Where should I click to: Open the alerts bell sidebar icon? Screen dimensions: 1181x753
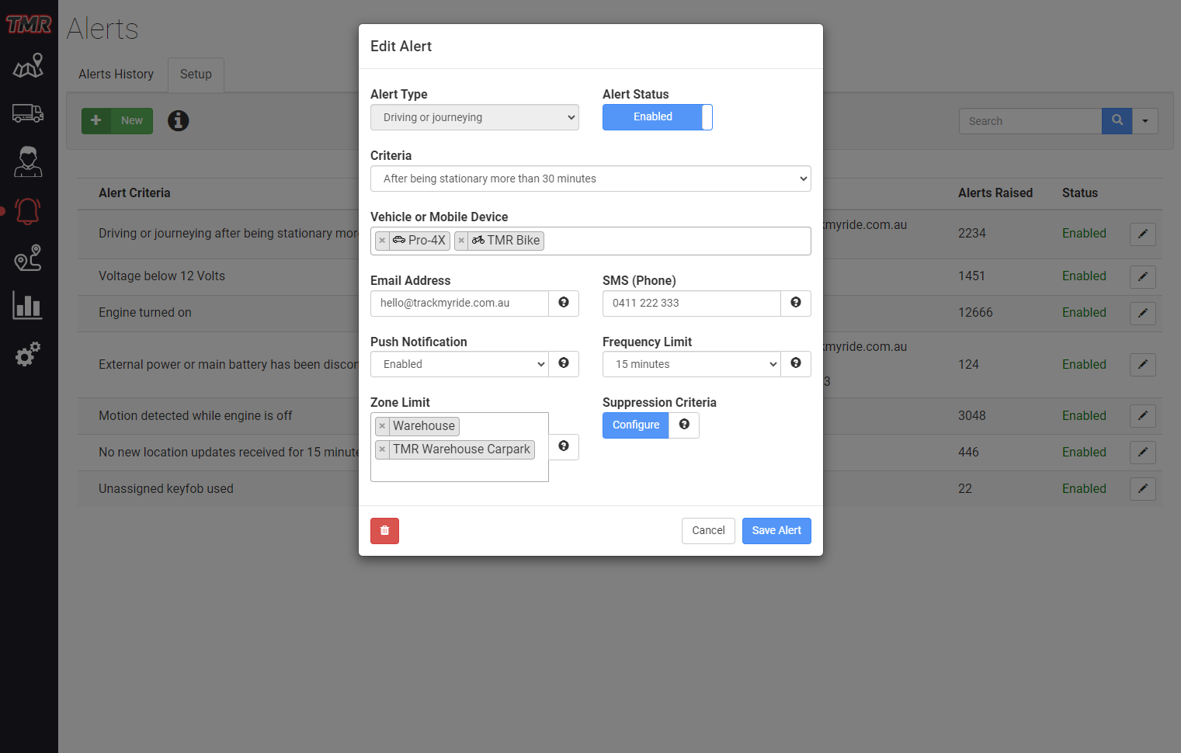[x=28, y=210]
